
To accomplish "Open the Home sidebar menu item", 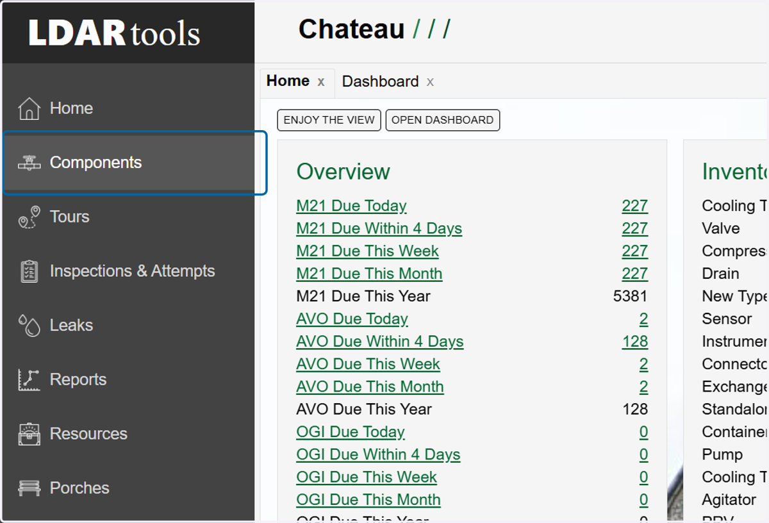I will [128, 108].
